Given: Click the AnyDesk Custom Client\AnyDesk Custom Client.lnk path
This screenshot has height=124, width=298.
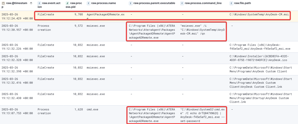Looking at the screenshot, I should 261,83.
